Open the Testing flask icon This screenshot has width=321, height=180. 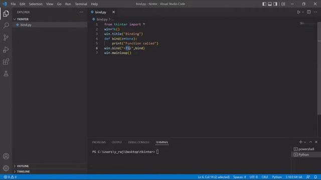click(x=6, y=73)
